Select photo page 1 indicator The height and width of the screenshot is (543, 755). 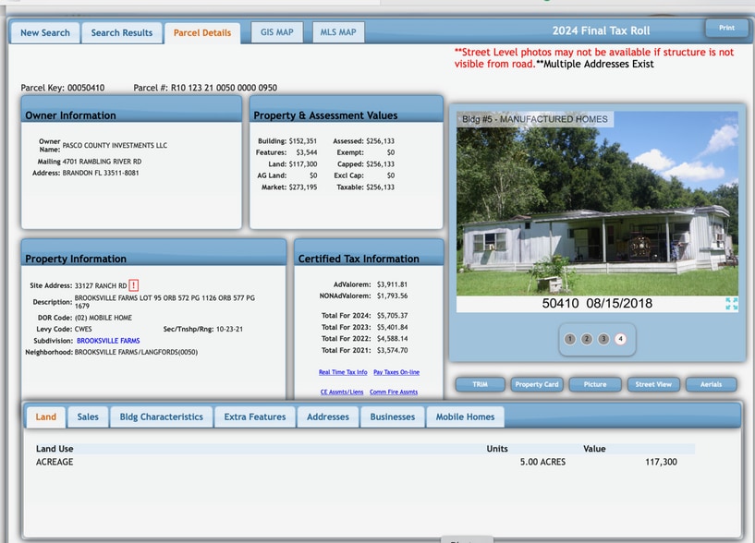click(570, 339)
